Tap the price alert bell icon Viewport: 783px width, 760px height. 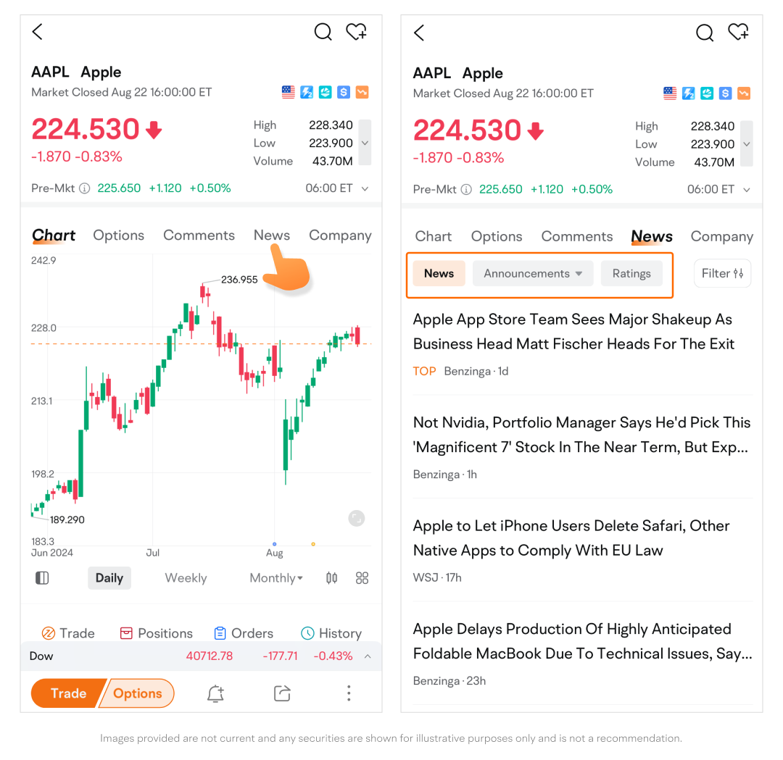216,693
